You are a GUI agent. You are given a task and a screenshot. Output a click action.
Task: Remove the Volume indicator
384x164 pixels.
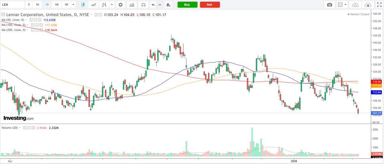(33, 128)
